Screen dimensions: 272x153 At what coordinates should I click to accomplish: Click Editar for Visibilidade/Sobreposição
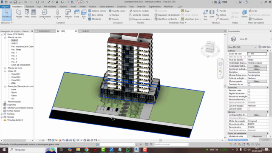pyautogui.click(x=257, y=66)
